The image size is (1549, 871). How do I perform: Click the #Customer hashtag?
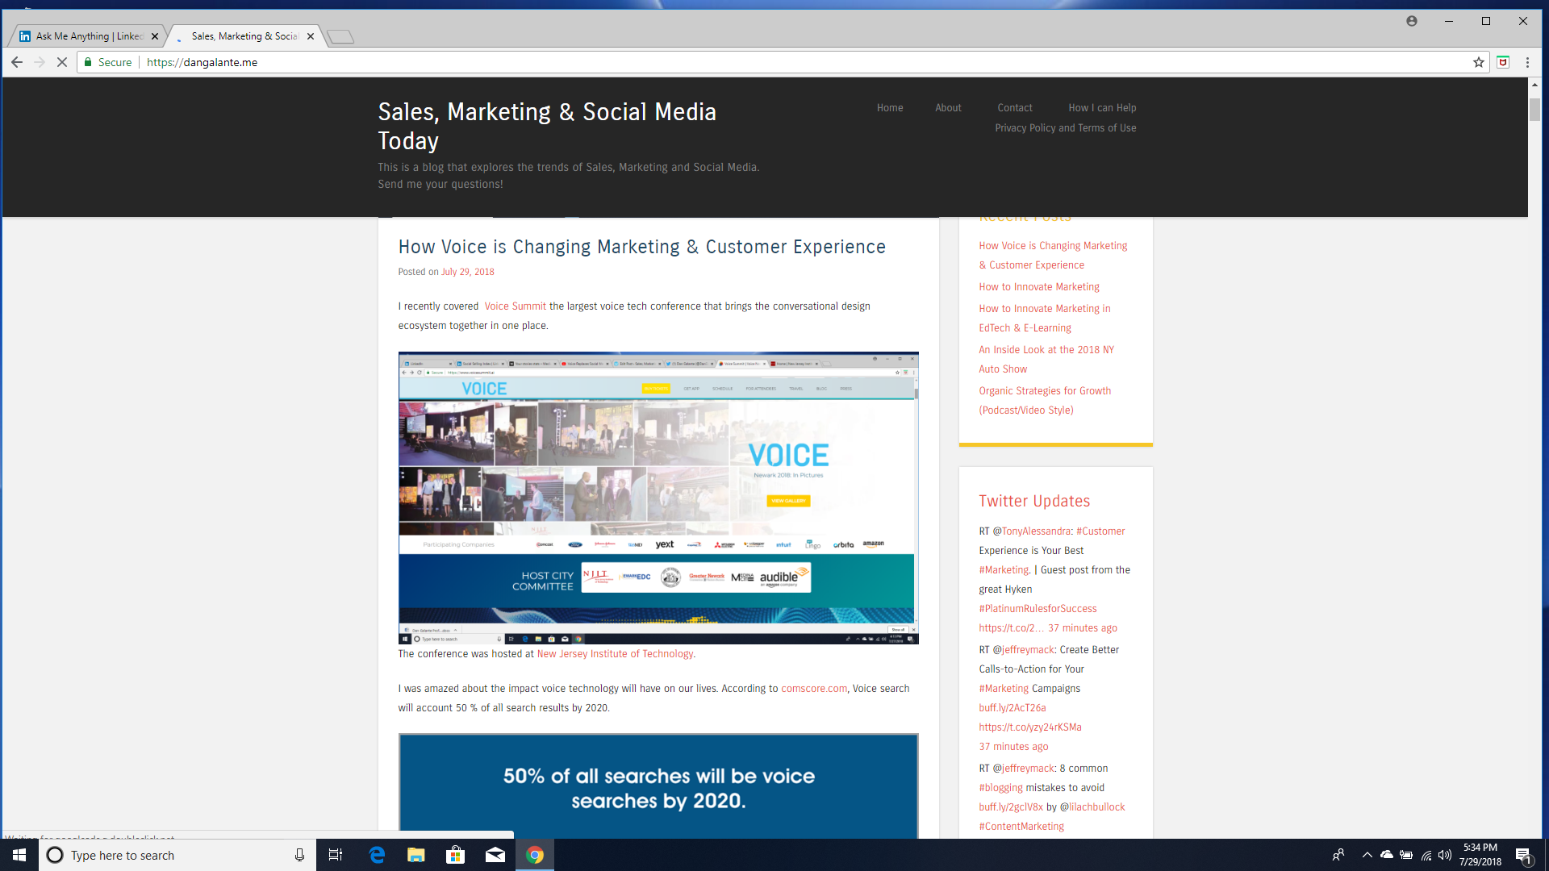point(1100,531)
